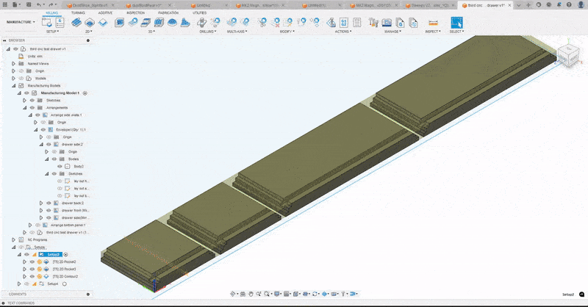This screenshot has width=588, height=307.
Task: Click the 3D Adaptive Clearing icon
Action: point(119,23)
